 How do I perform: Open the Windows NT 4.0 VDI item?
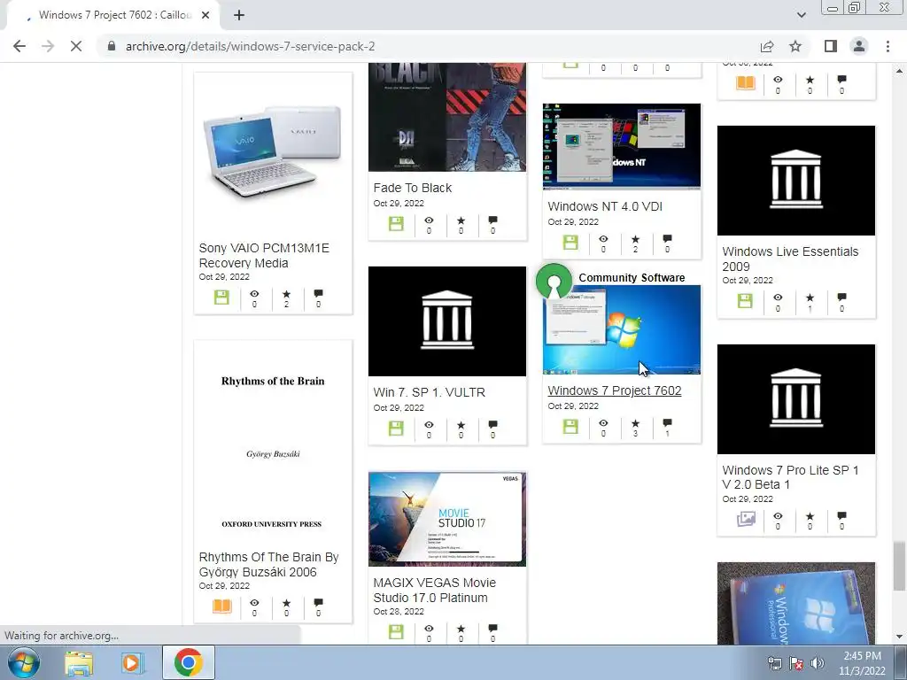click(x=605, y=206)
